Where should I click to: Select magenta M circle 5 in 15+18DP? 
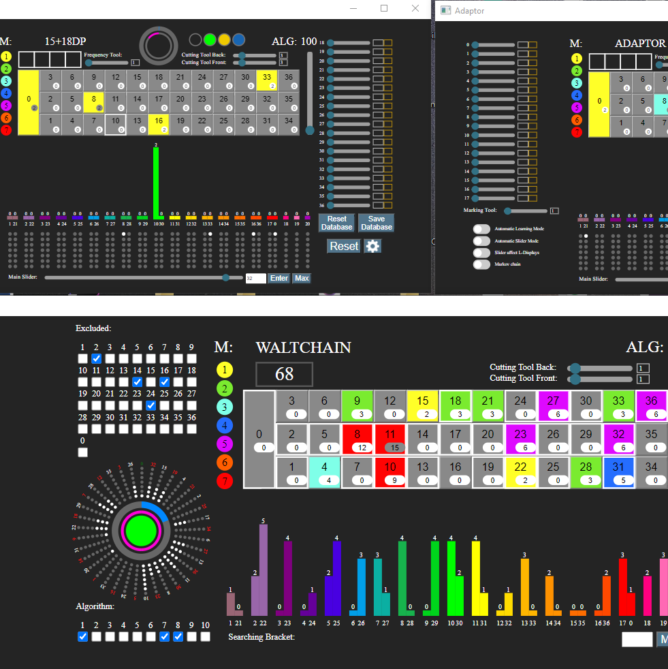6,106
